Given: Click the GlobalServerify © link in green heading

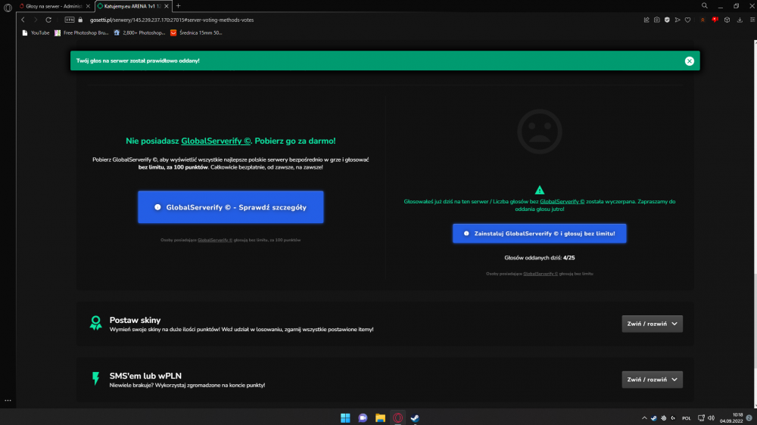Looking at the screenshot, I should tap(216, 141).
